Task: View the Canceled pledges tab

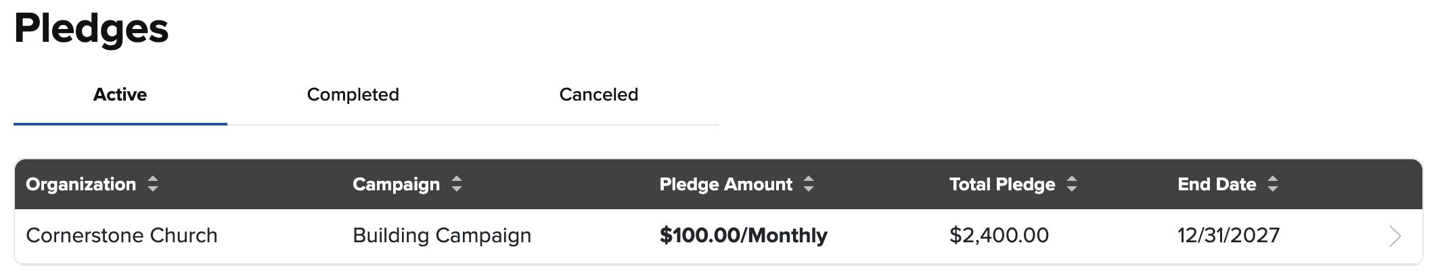Action: [598, 94]
